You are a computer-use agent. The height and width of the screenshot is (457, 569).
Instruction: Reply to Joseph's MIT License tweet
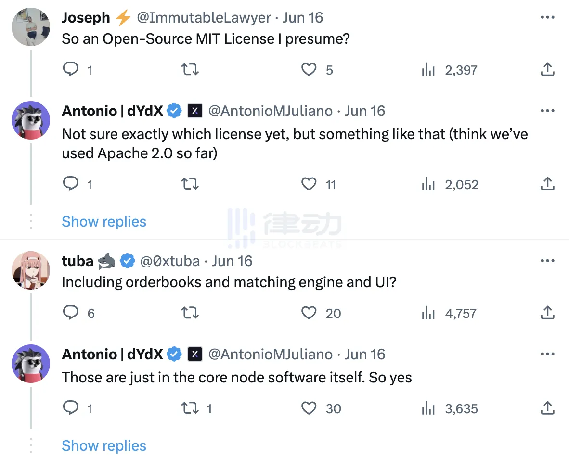[71, 70]
